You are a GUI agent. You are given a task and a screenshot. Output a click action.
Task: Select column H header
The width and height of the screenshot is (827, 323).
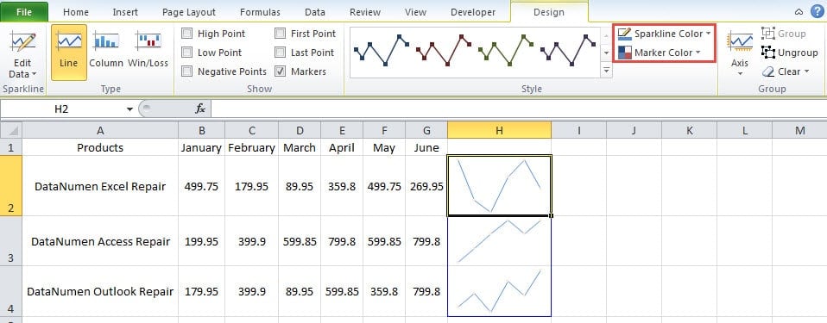pyautogui.click(x=499, y=130)
